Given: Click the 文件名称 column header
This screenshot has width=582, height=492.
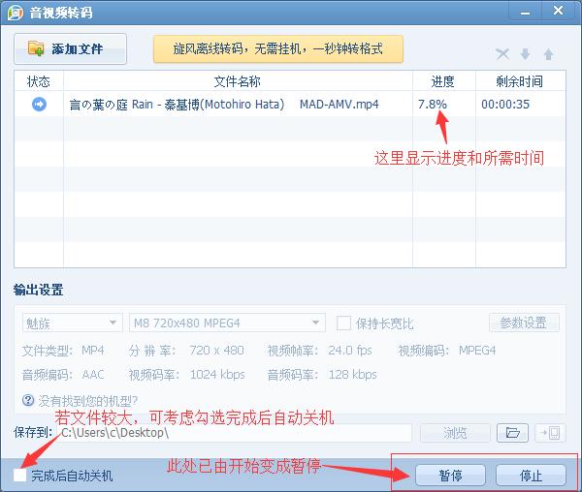Looking at the screenshot, I should (x=238, y=81).
